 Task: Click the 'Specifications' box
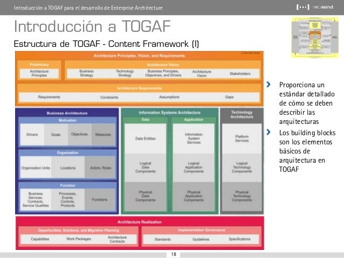click(x=239, y=239)
